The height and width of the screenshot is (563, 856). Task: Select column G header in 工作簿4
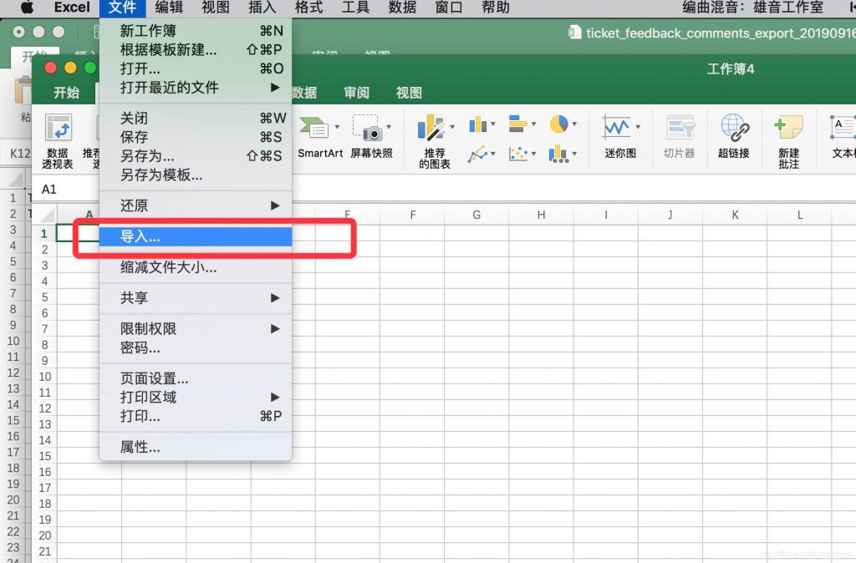[x=476, y=215]
